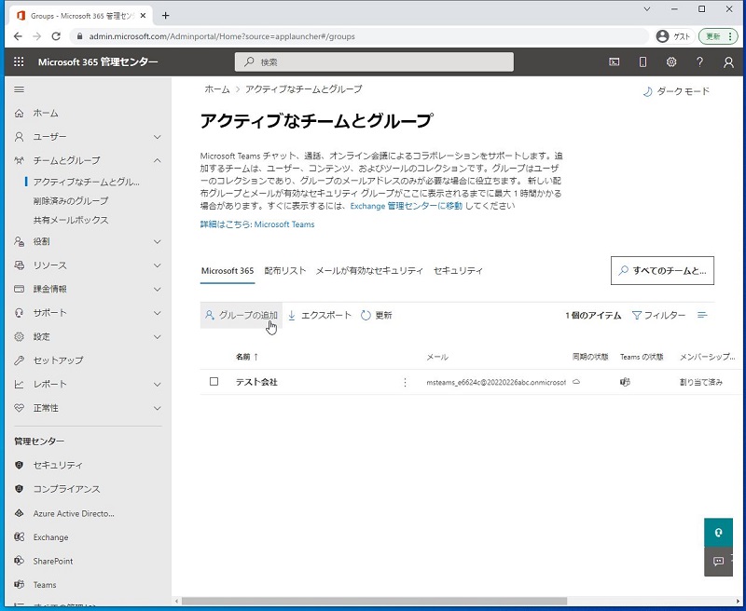
Task: Click the Home icon in sidebar
Action: tap(19, 113)
